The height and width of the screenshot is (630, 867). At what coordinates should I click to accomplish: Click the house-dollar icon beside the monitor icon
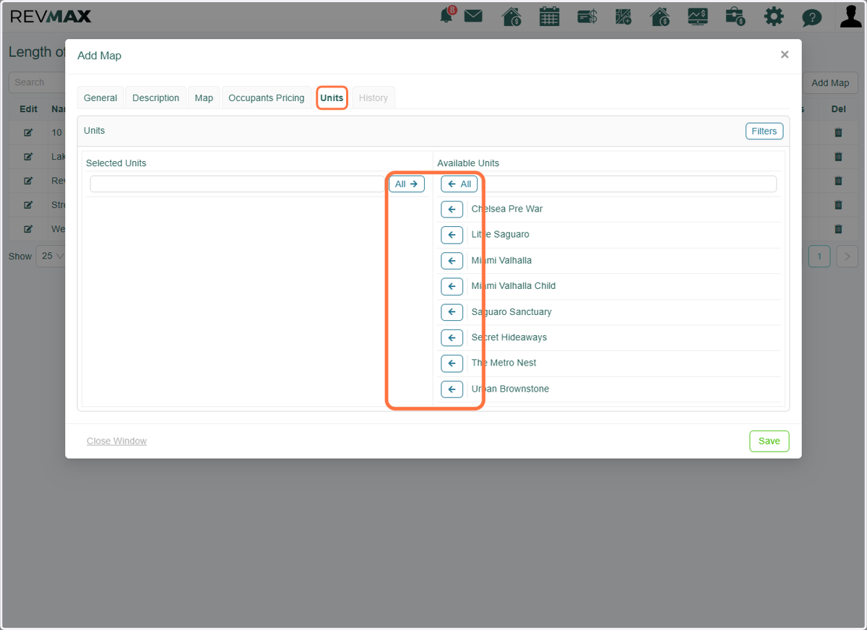(x=660, y=16)
